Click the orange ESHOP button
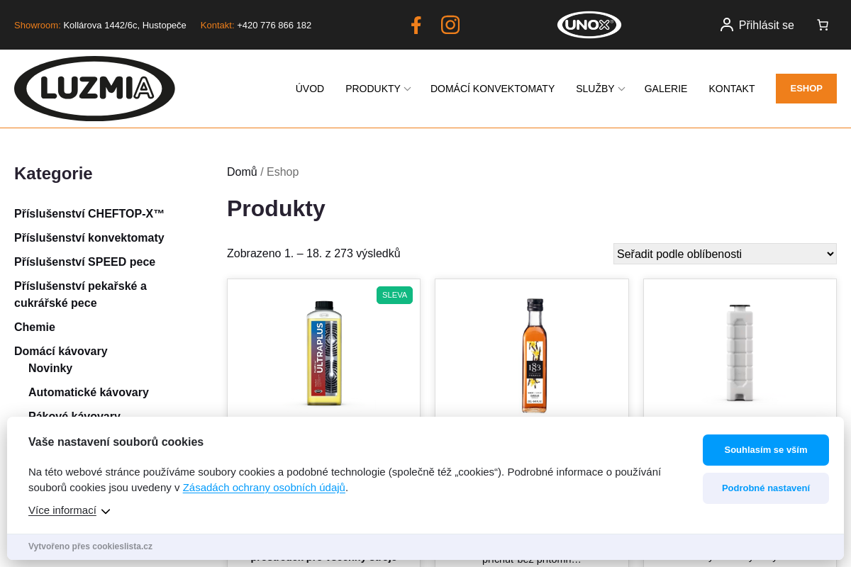 (x=806, y=89)
